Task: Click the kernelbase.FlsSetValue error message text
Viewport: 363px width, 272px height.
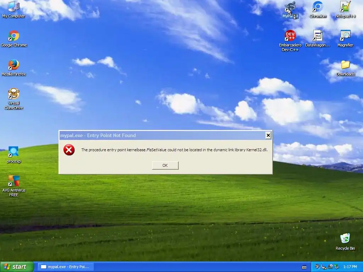Action: click(174, 150)
